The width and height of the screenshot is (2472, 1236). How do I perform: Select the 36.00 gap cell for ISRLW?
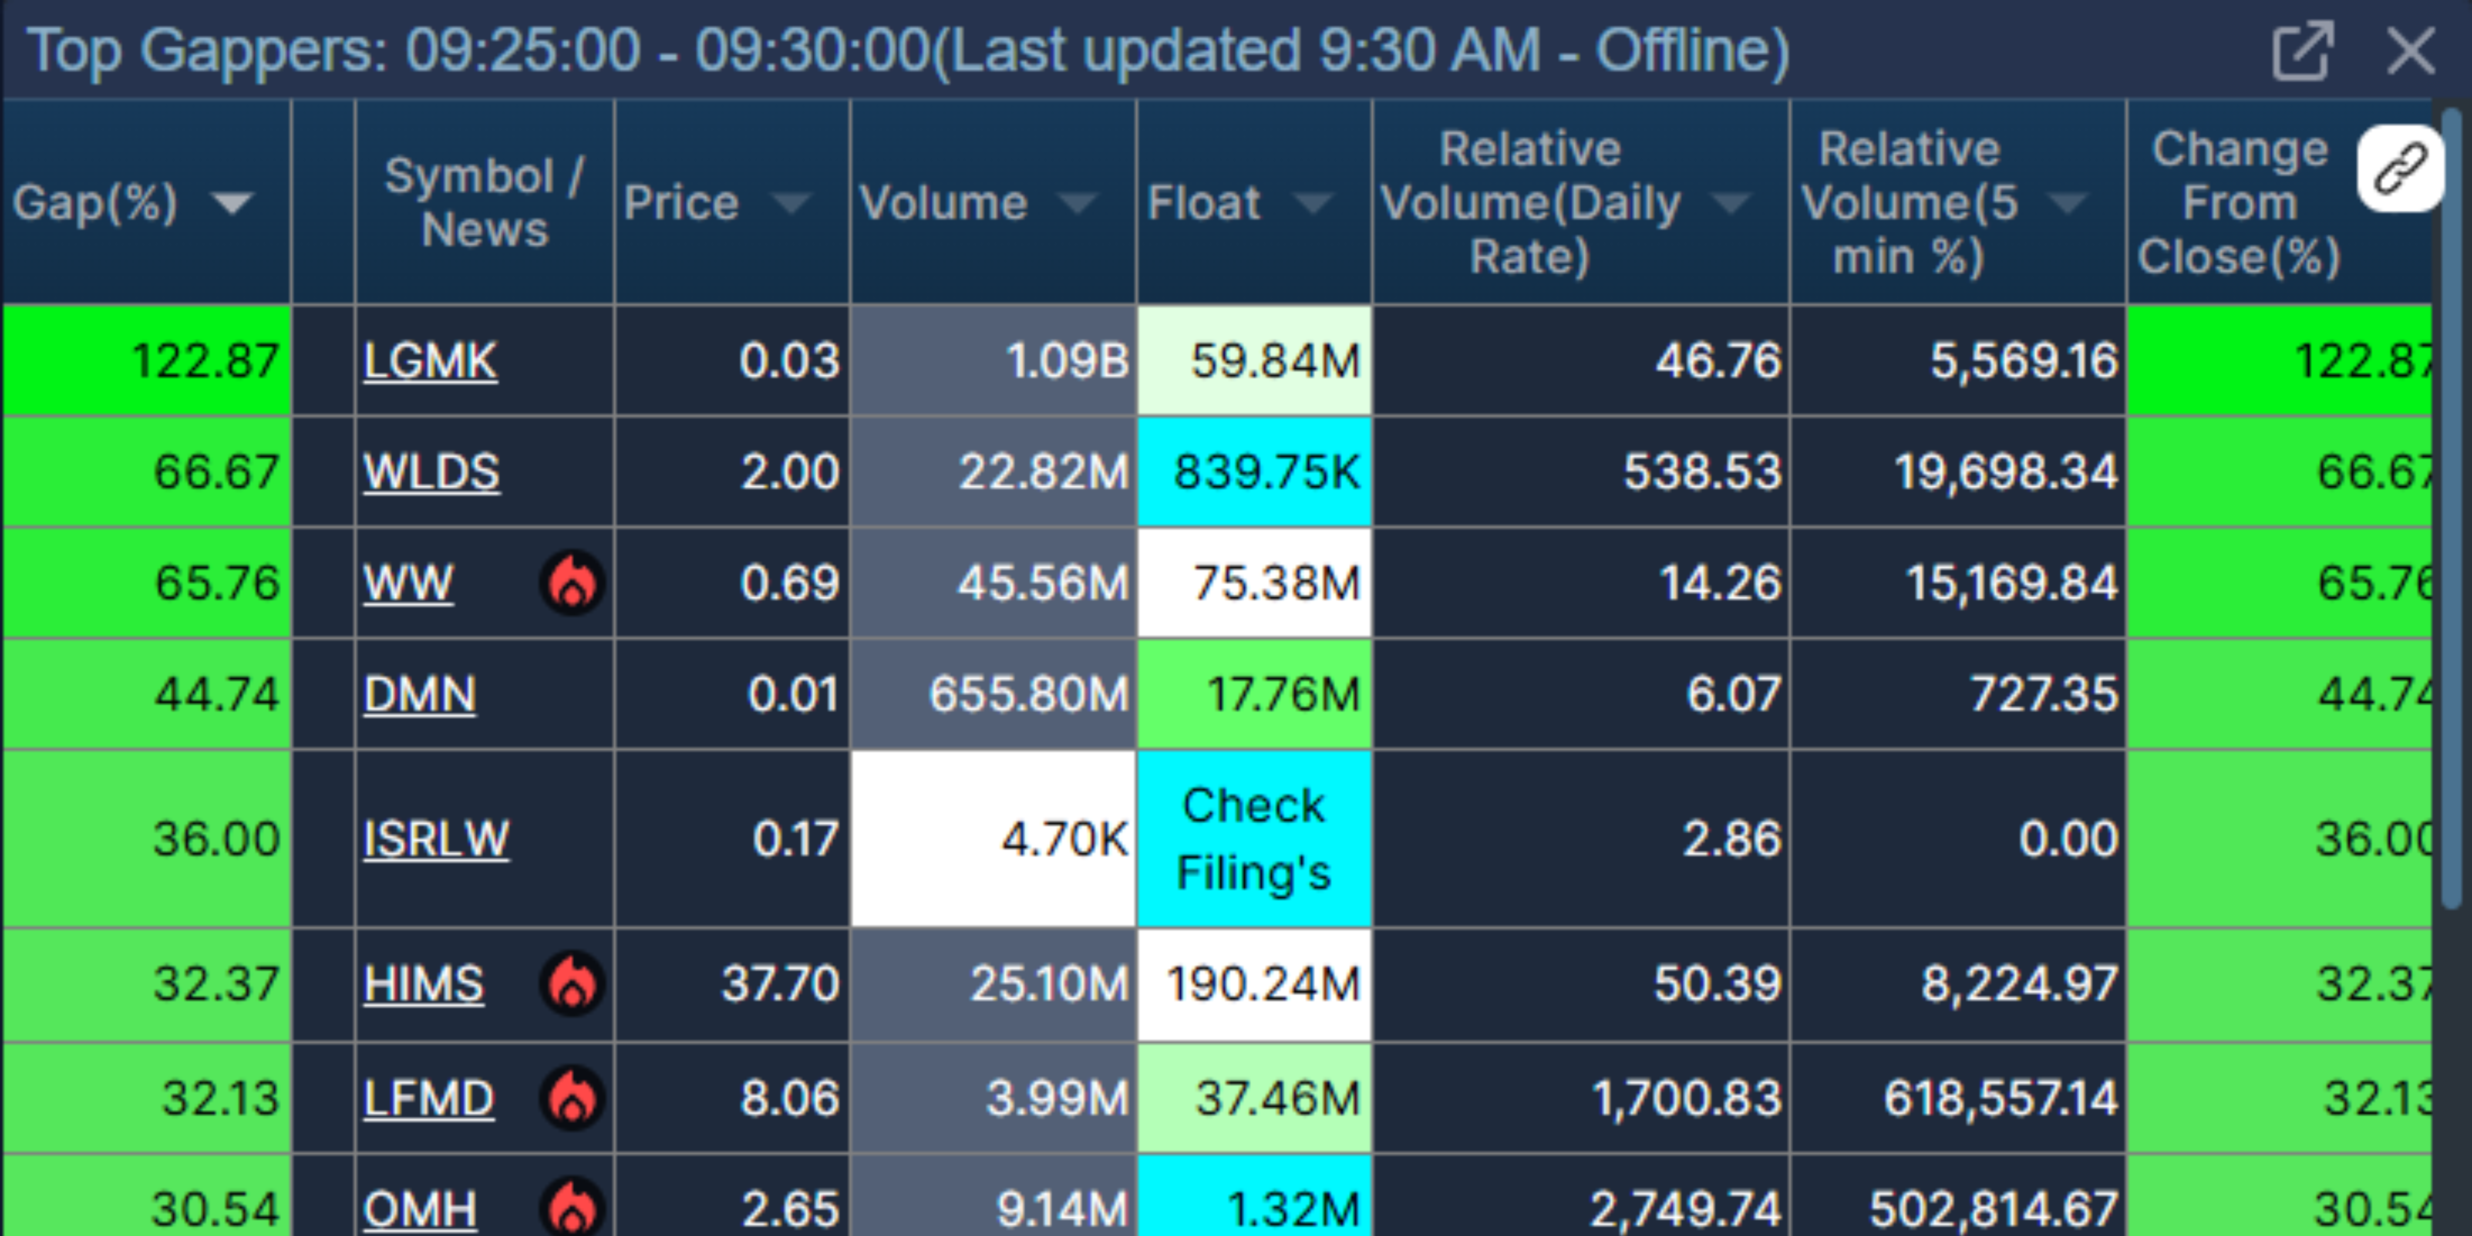pos(147,839)
